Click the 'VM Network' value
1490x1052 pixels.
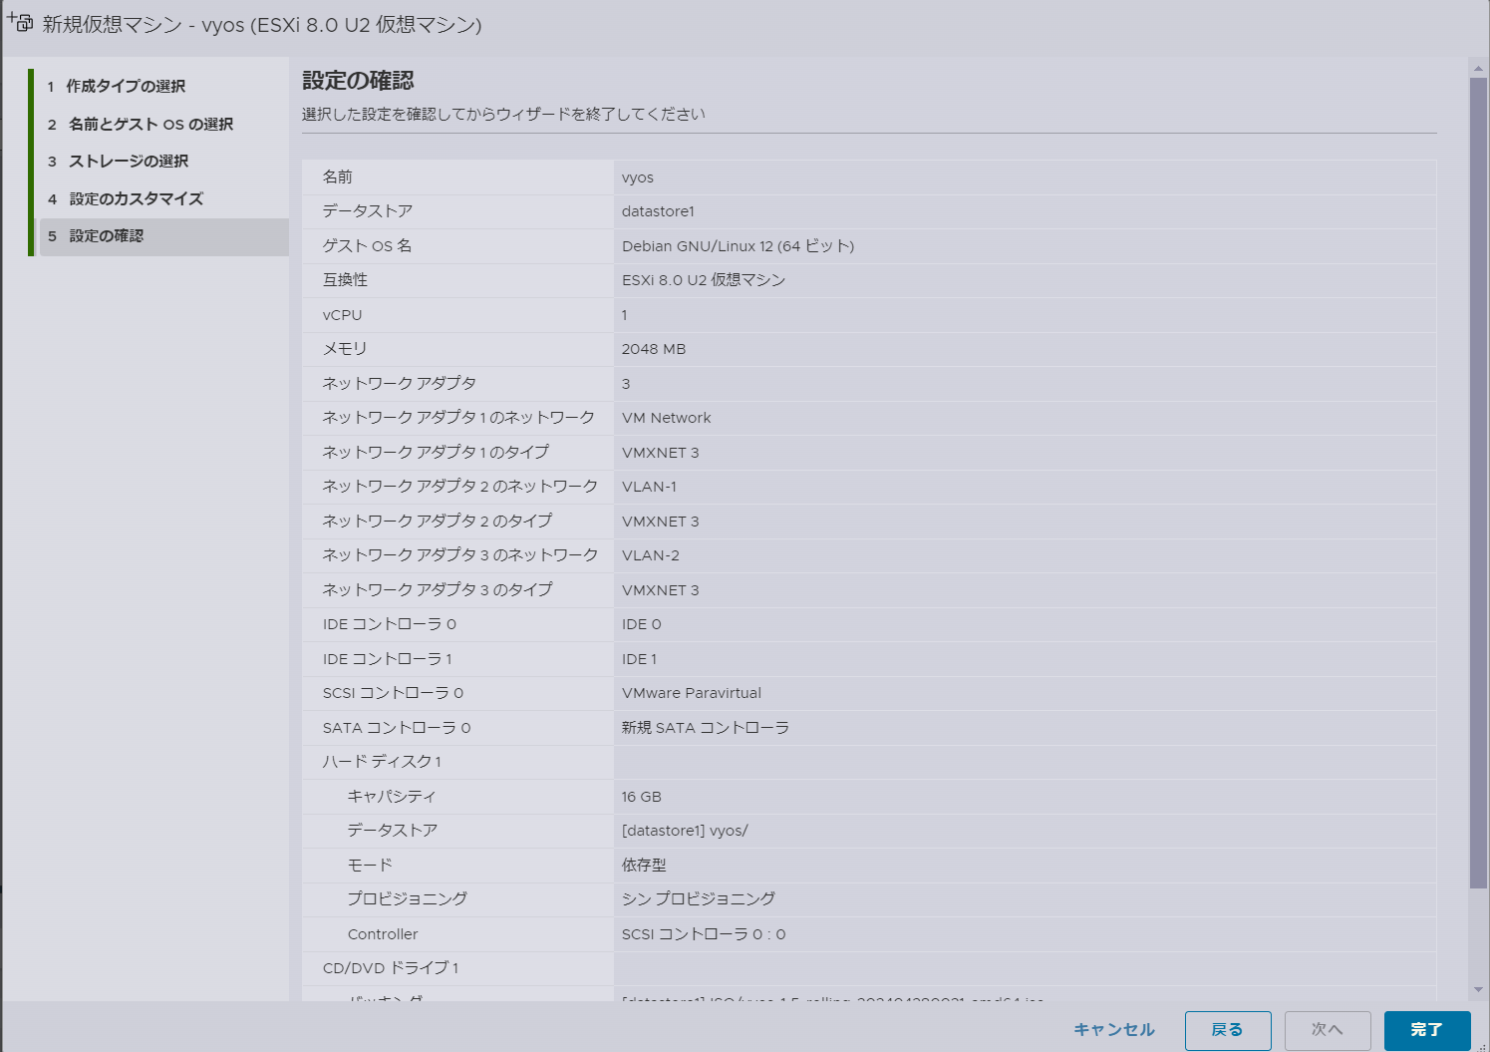pos(667,418)
